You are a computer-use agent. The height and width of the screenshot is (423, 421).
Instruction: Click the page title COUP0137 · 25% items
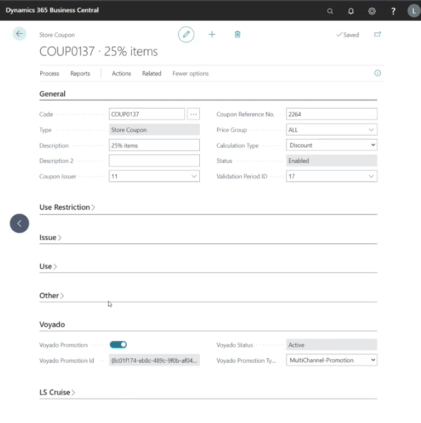click(99, 51)
